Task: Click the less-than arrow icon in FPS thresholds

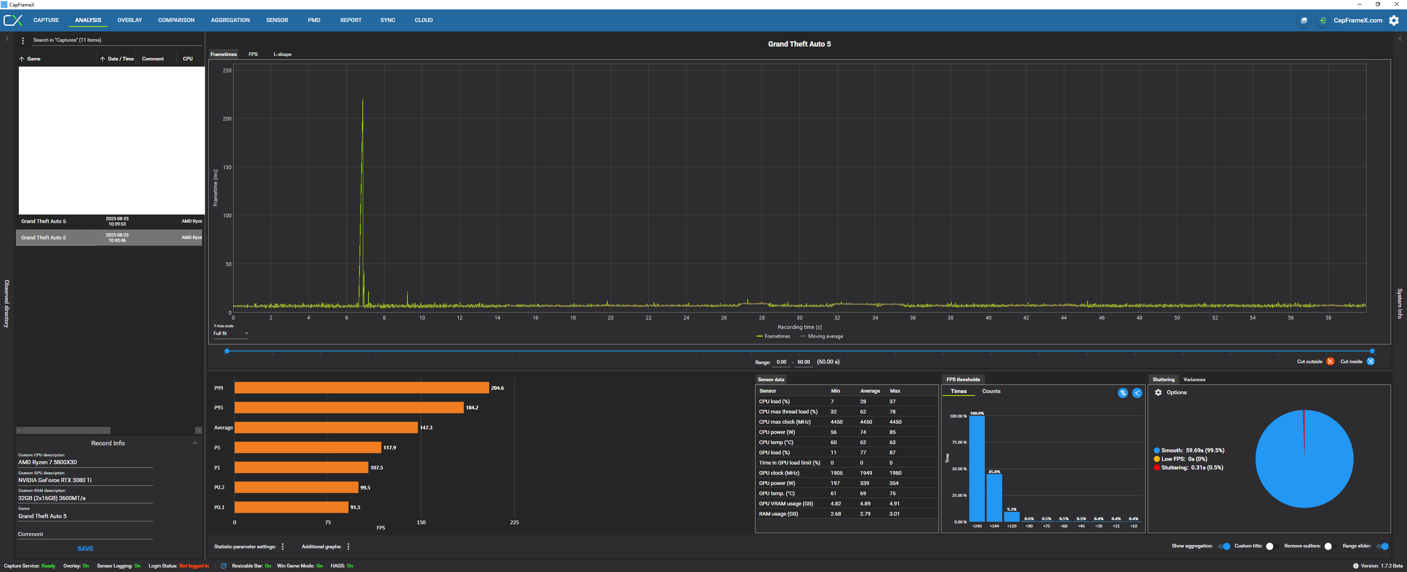Action: [x=1137, y=393]
